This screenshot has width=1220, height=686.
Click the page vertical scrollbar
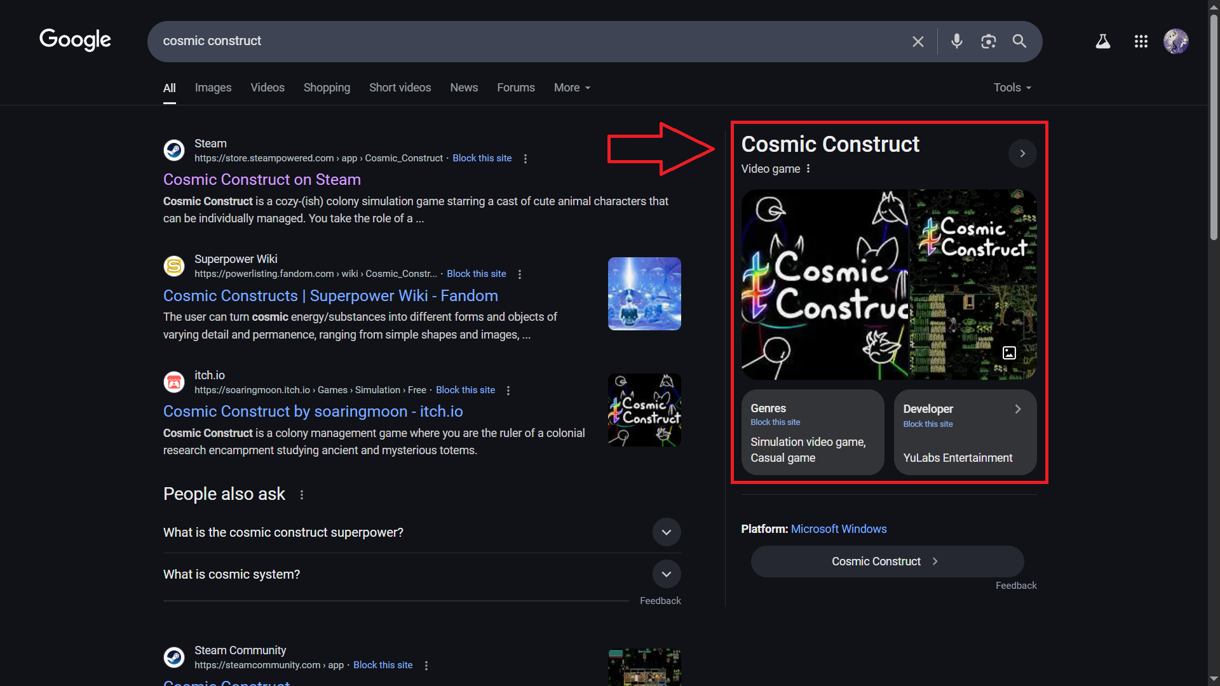coord(1214,127)
